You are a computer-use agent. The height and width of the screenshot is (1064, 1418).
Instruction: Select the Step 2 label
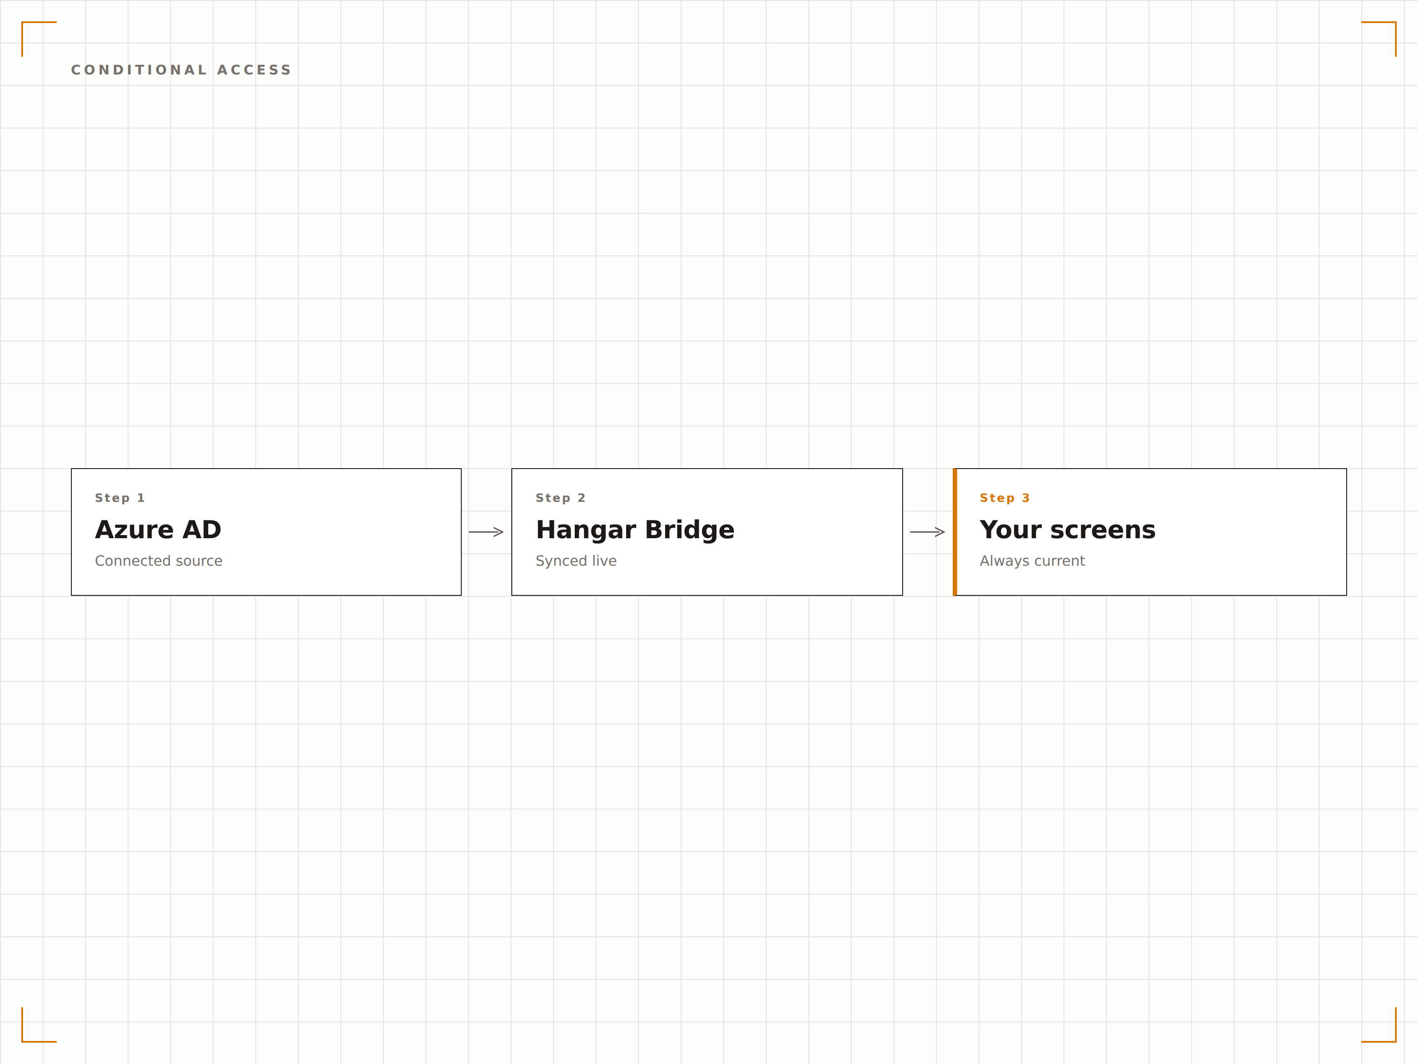tap(560, 498)
